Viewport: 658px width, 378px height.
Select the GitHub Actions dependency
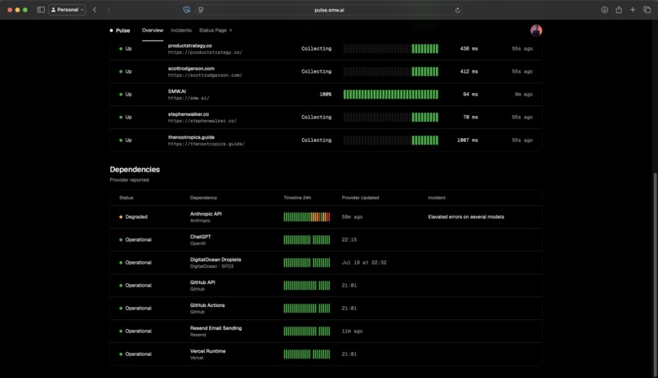click(x=326, y=309)
